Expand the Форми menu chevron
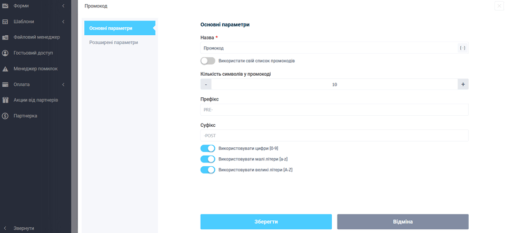 click(x=63, y=6)
